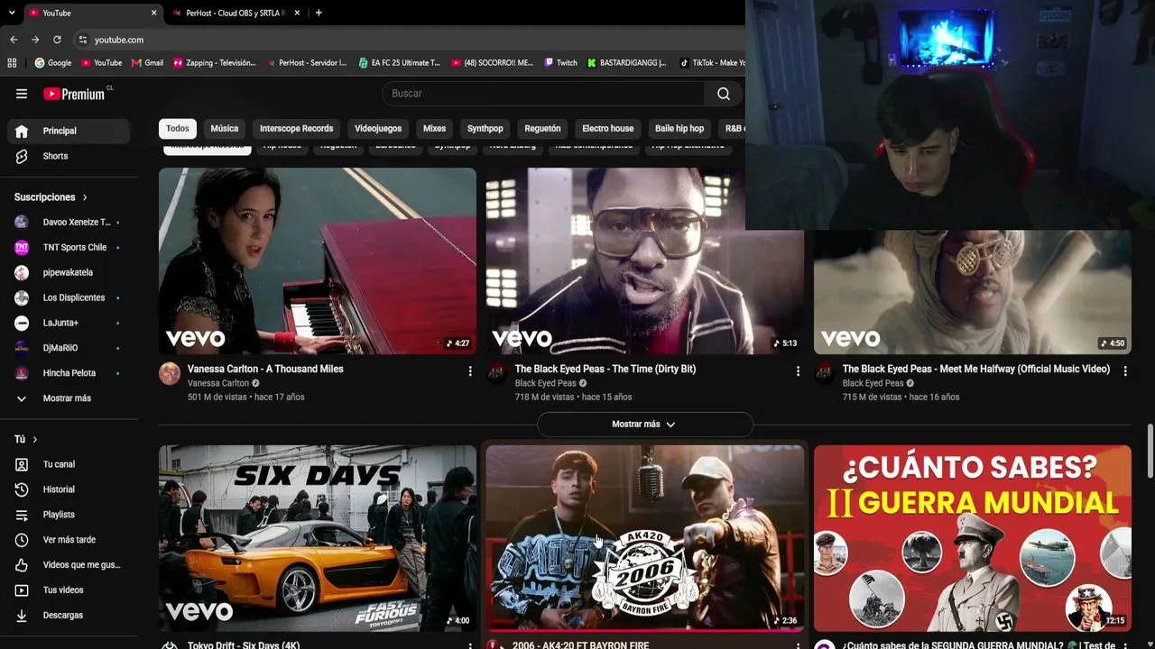Screen dimensions: 1155x649
Task: Select the Mixes filter chip
Action: click(434, 128)
